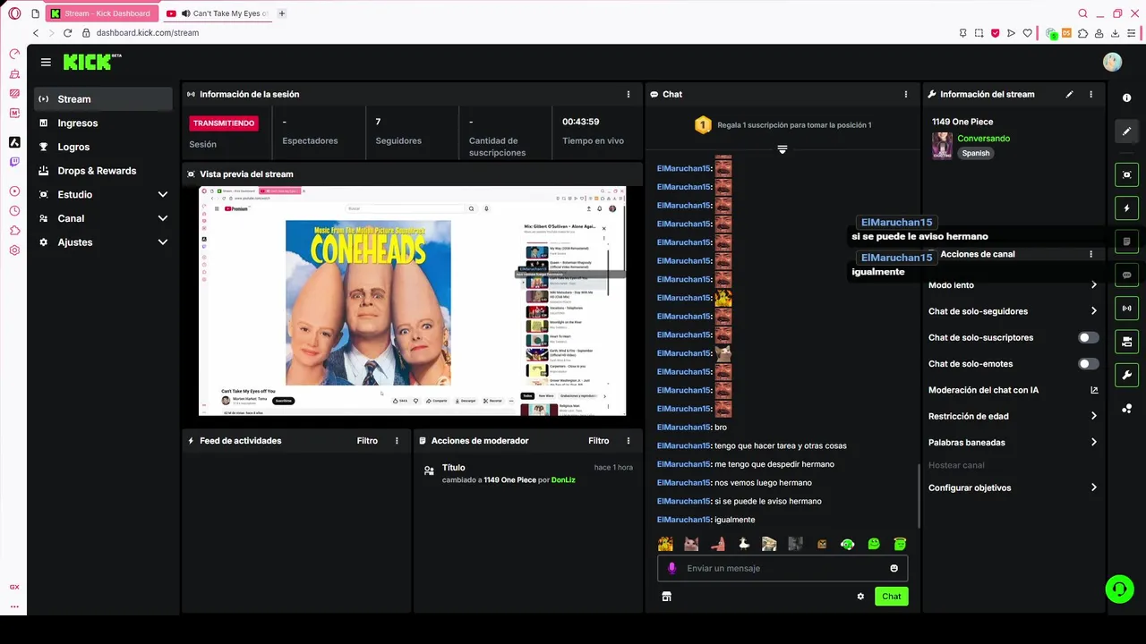1146x644 pixels.
Task: Open Ingresos in left sidebar
Action: (104, 123)
